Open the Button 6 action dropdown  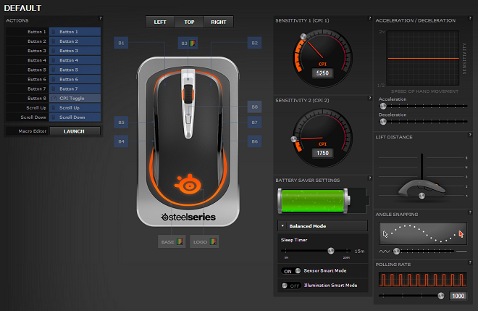[75, 79]
